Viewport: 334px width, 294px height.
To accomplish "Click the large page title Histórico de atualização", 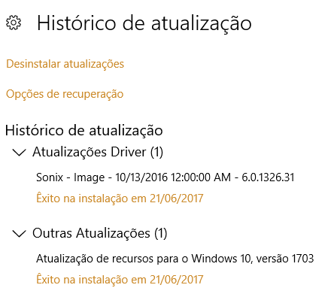I will click(x=144, y=23).
